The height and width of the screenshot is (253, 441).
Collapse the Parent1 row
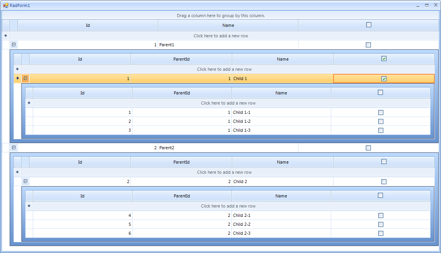pyautogui.click(x=14, y=44)
